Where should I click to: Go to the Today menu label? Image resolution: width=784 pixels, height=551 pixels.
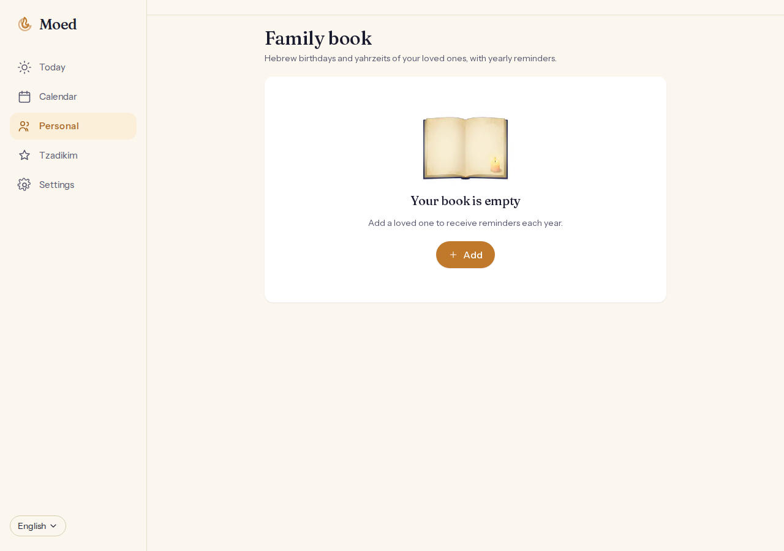52,67
